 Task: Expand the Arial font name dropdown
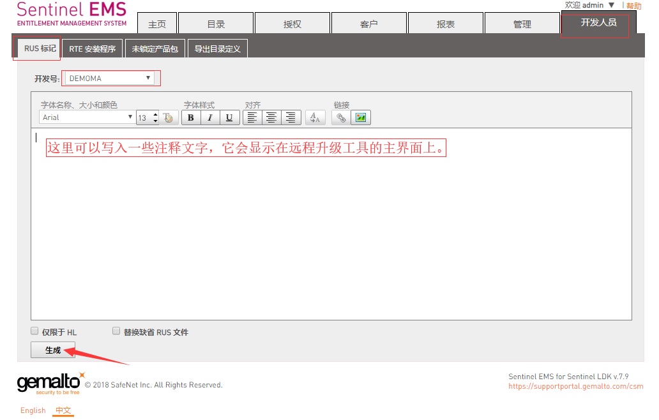86,117
